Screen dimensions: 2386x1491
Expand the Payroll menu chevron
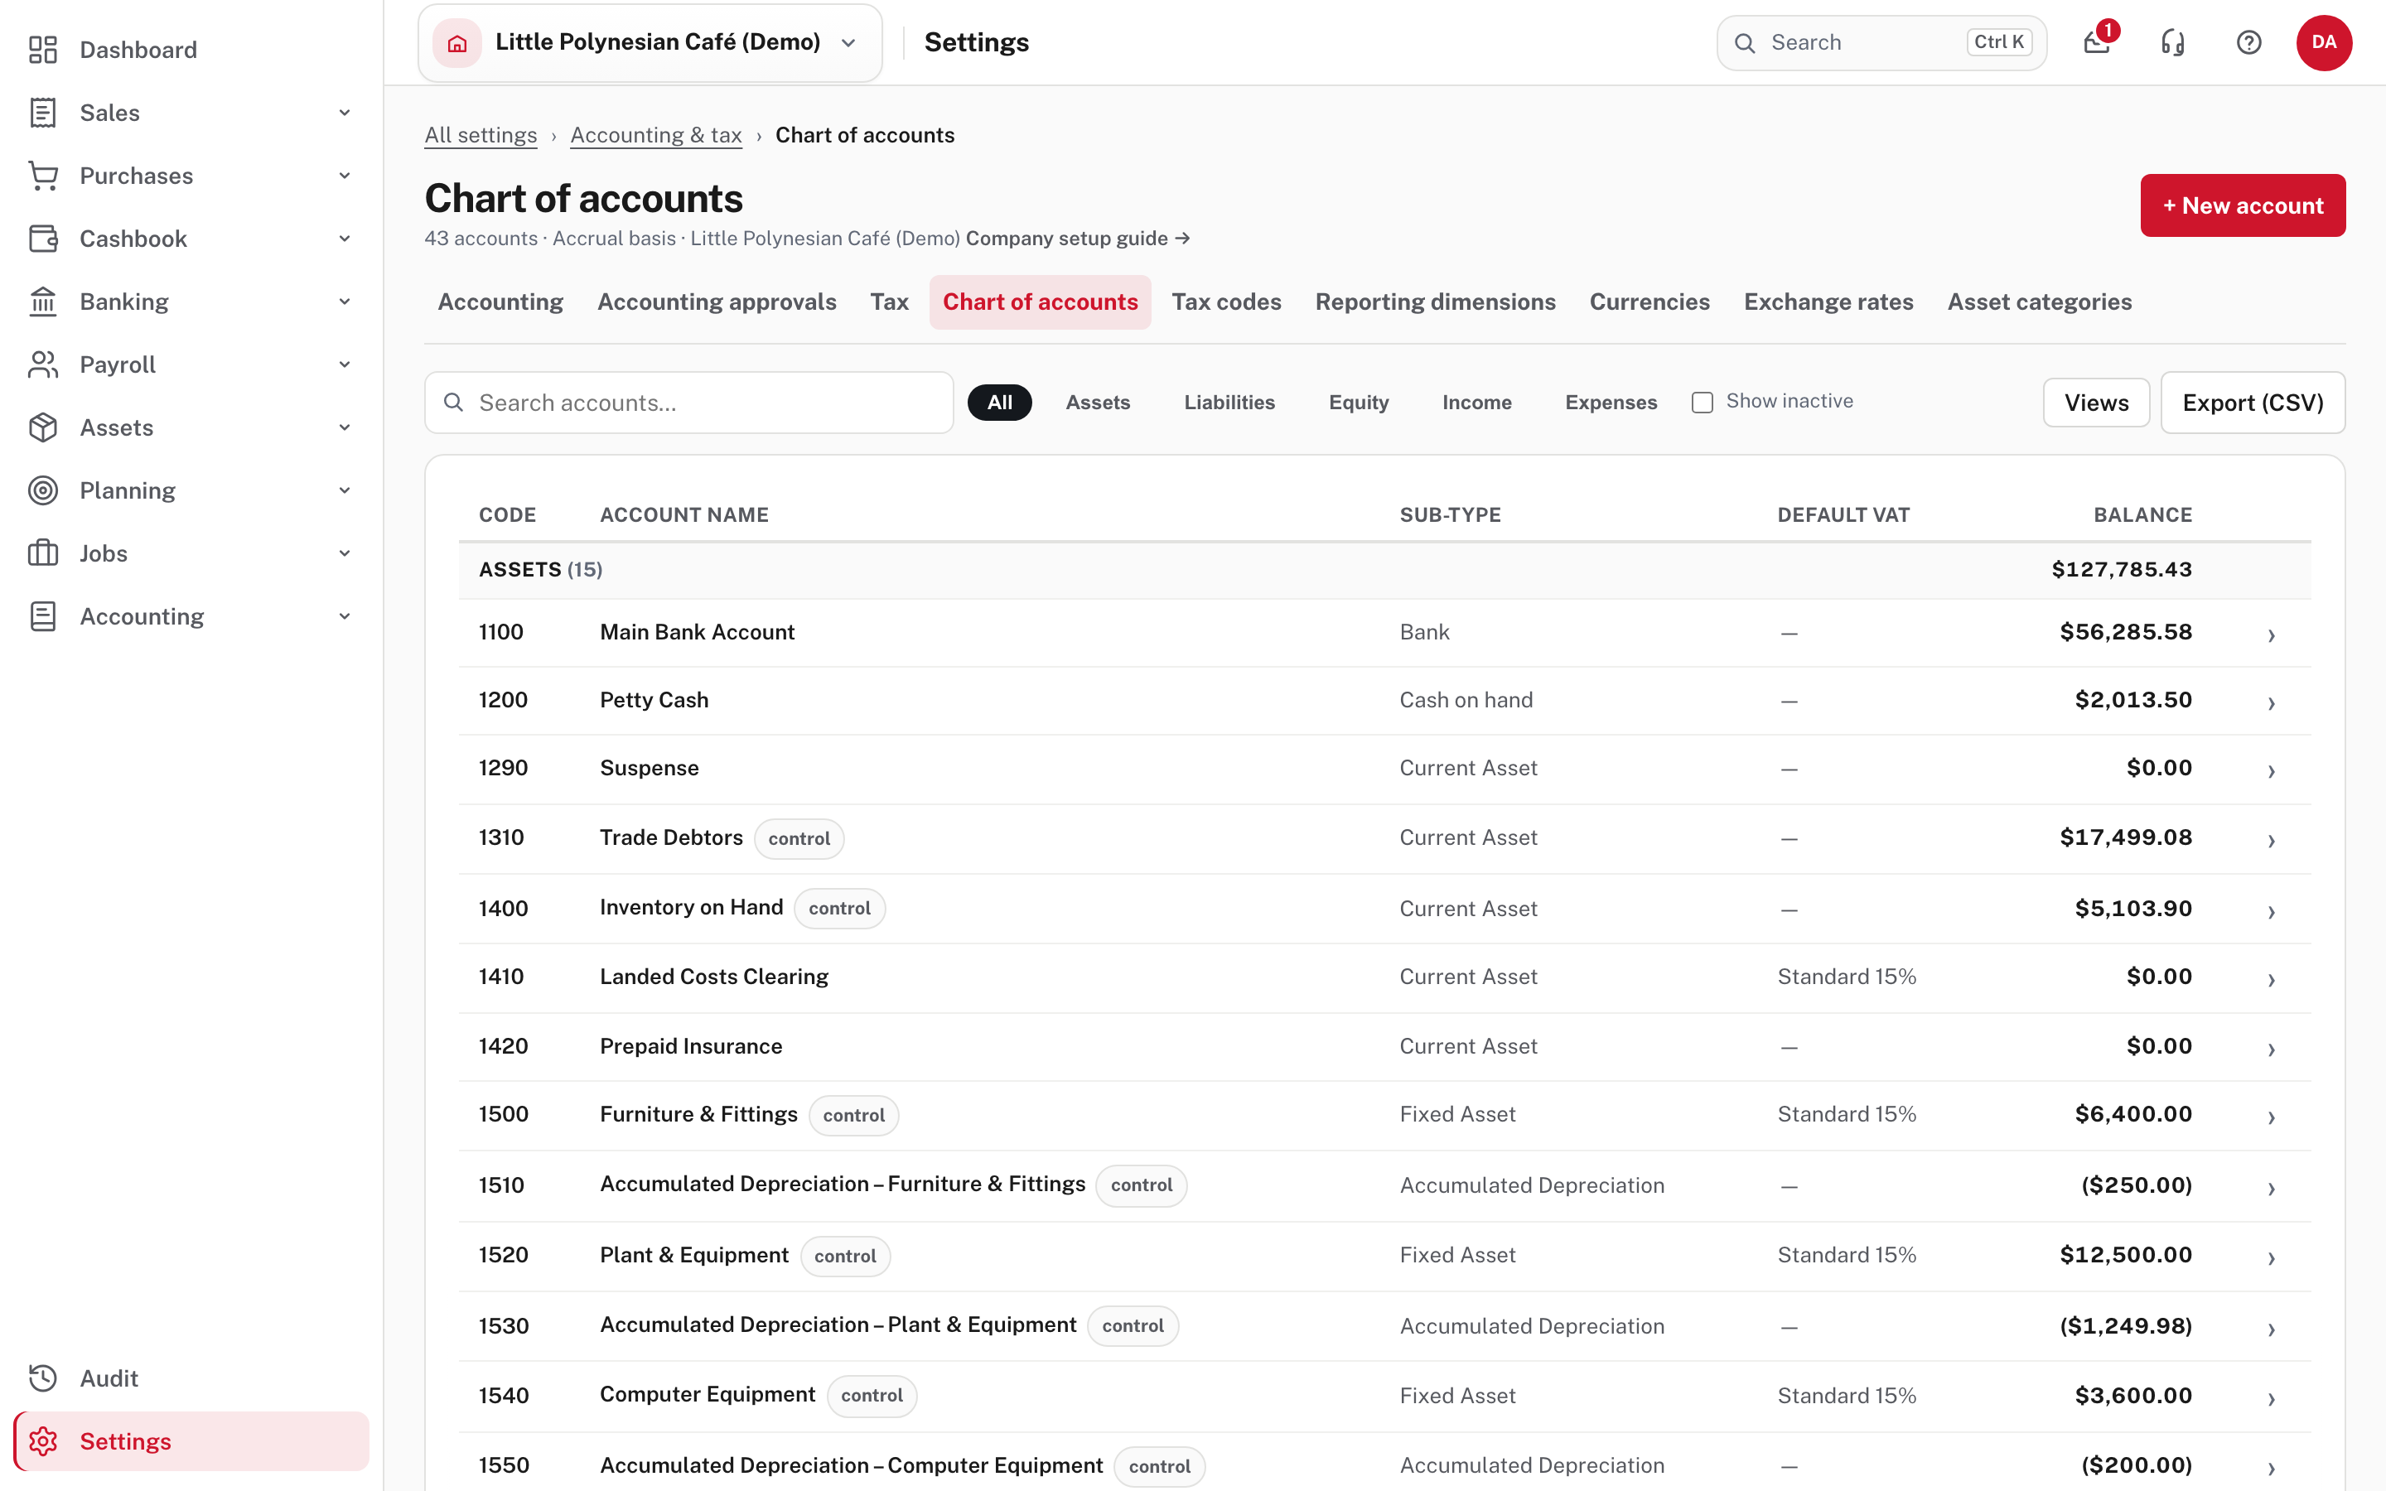tap(344, 364)
